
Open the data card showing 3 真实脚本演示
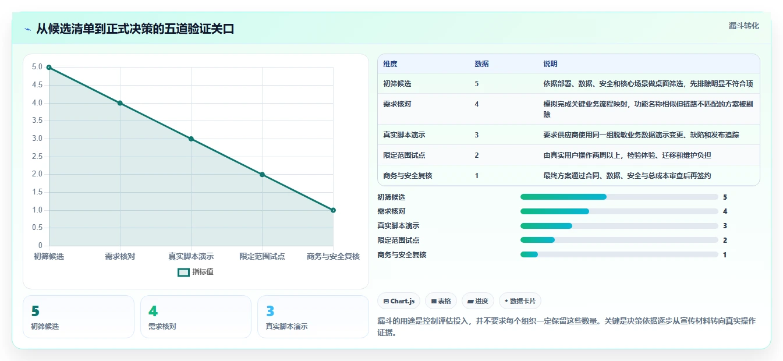click(313, 317)
